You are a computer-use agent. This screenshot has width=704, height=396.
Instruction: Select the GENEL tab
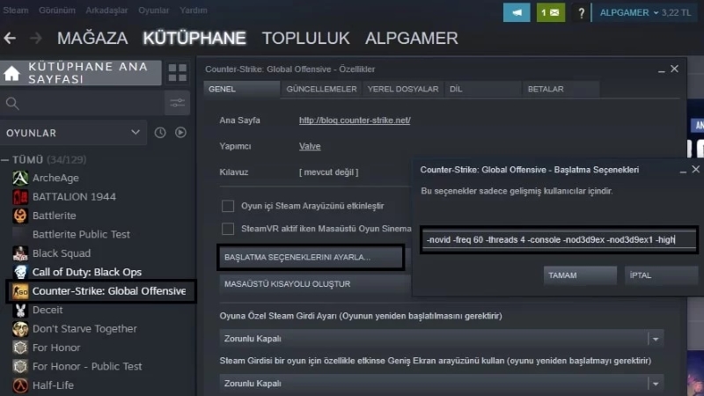(241, 89)
